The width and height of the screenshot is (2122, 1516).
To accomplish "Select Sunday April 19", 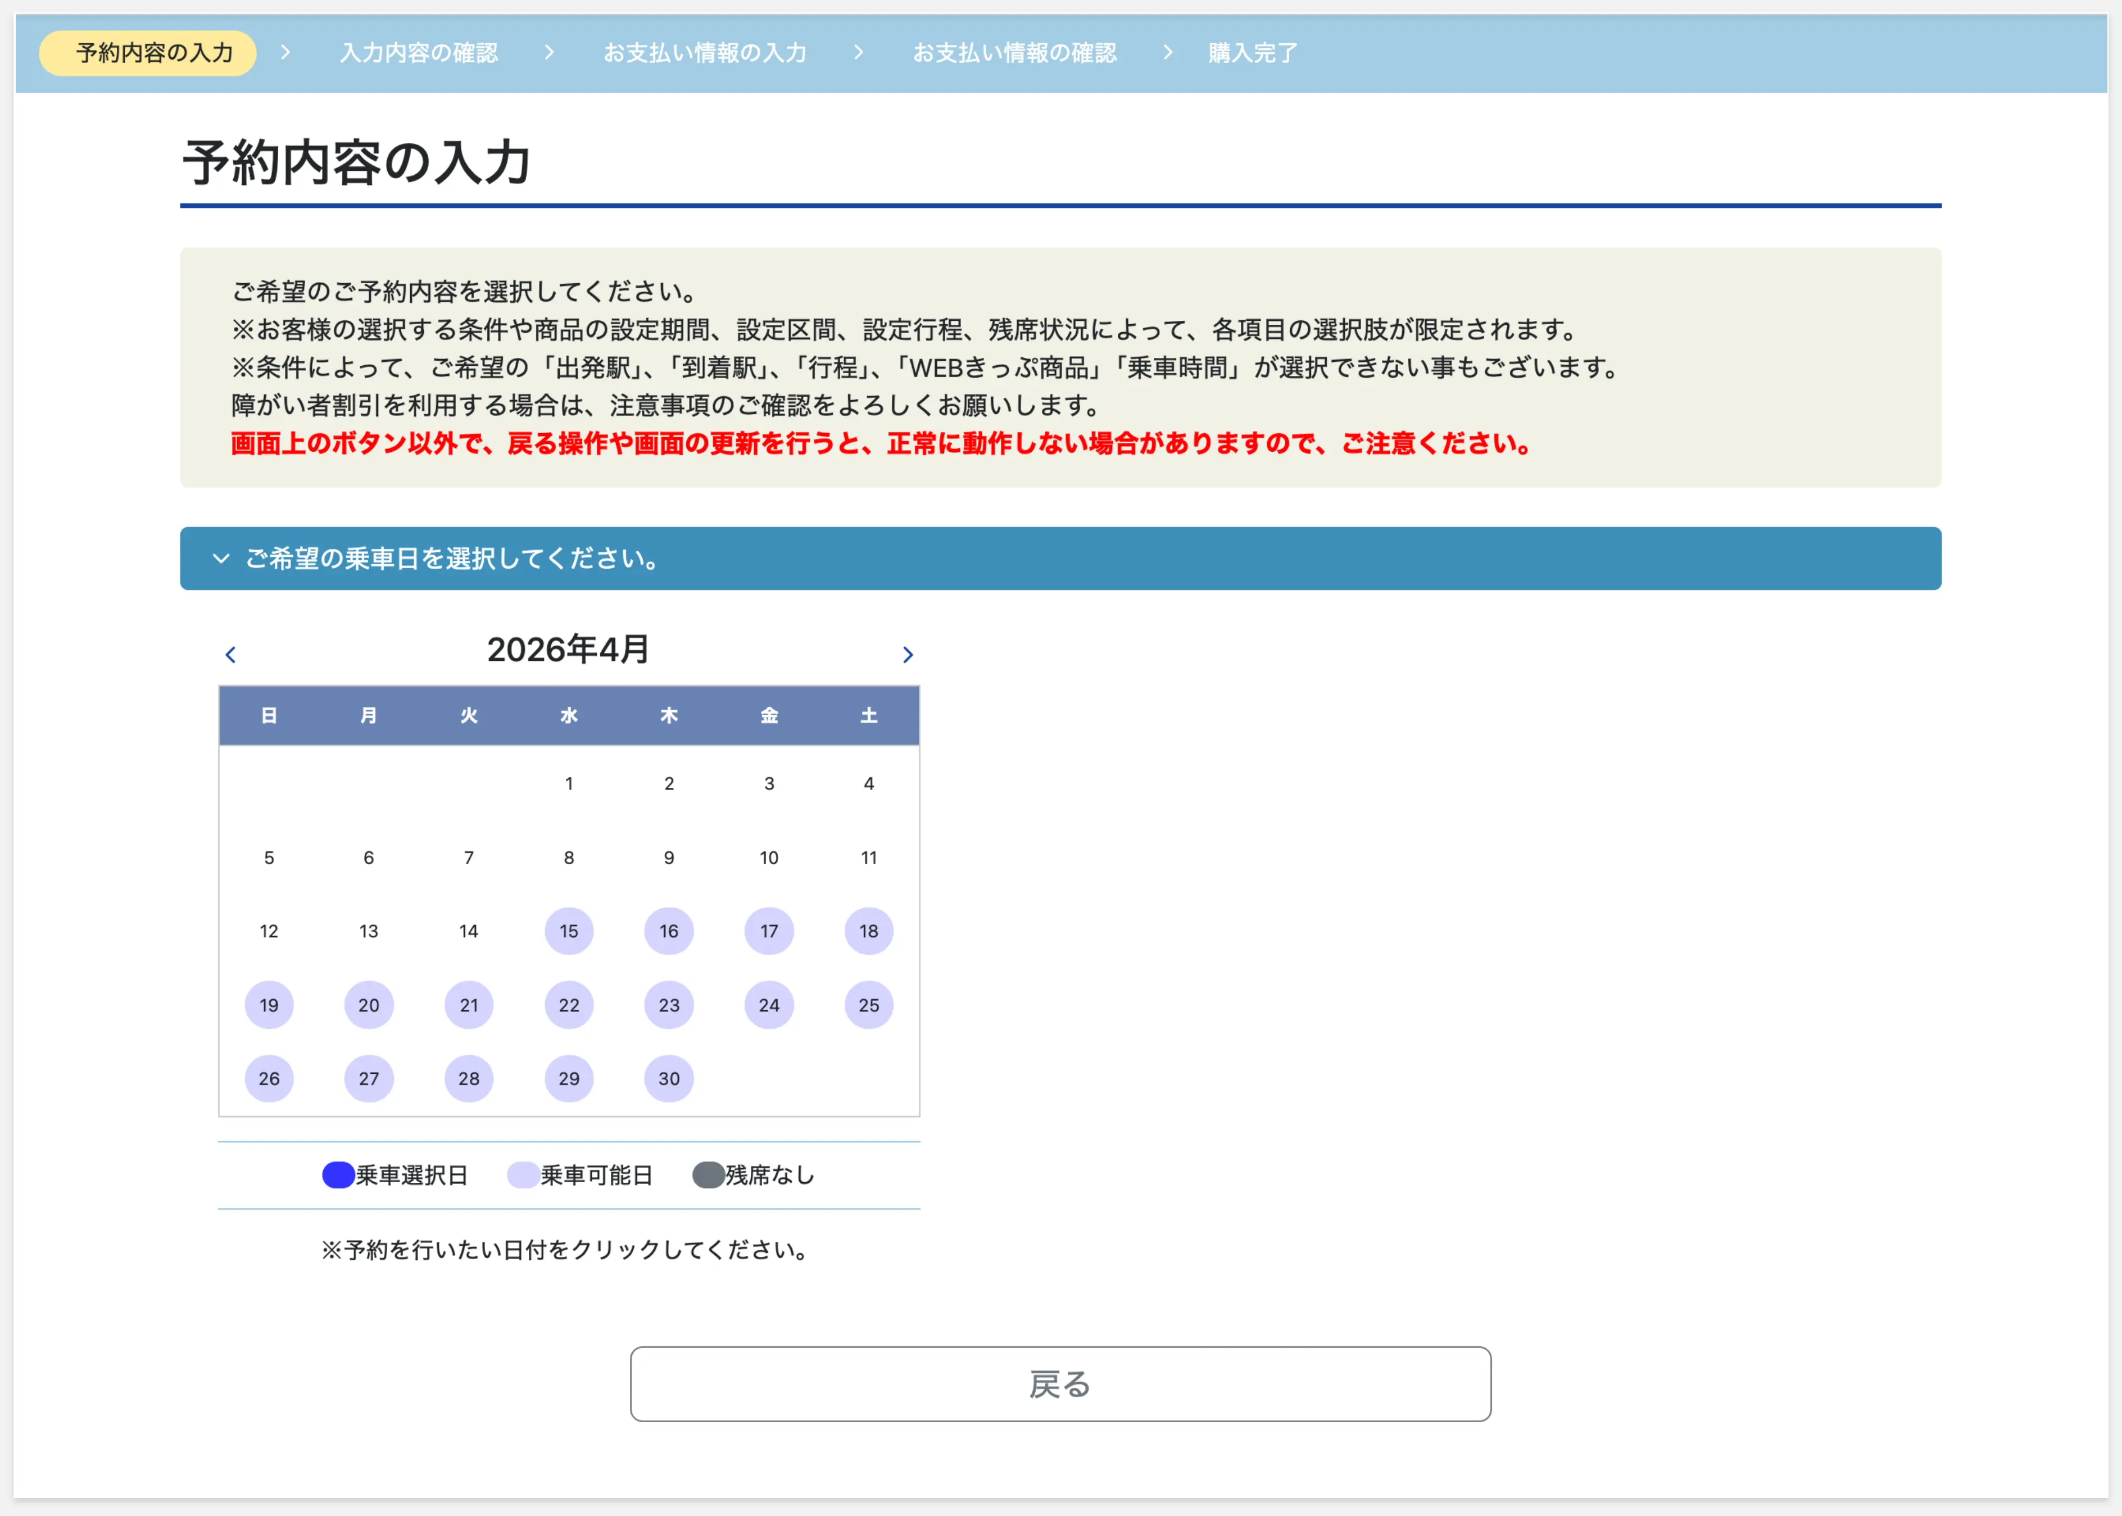I will 269,1005.
